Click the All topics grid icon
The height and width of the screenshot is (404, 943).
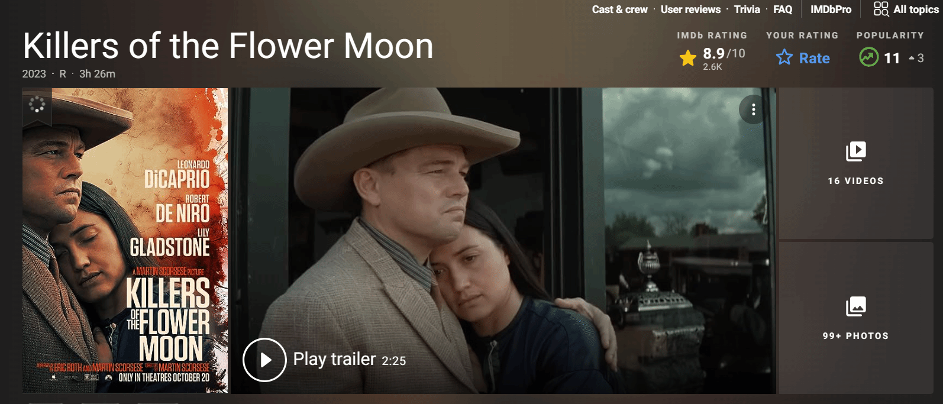881,9
